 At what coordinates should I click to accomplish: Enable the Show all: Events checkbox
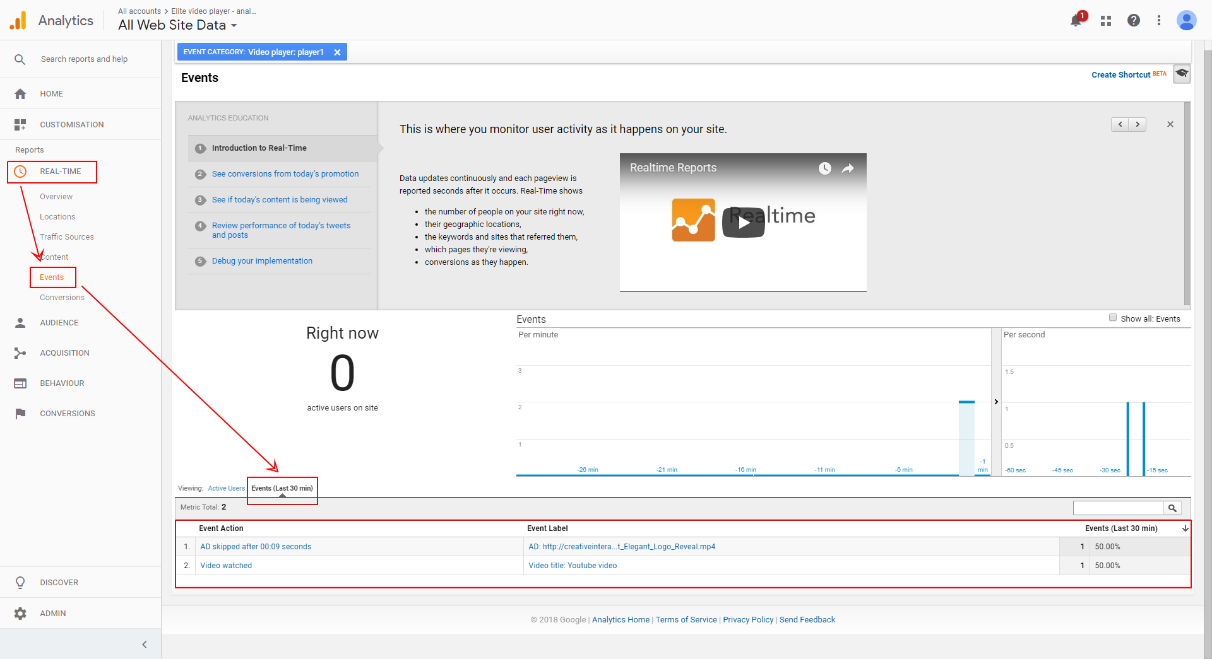coord(1113,318)
